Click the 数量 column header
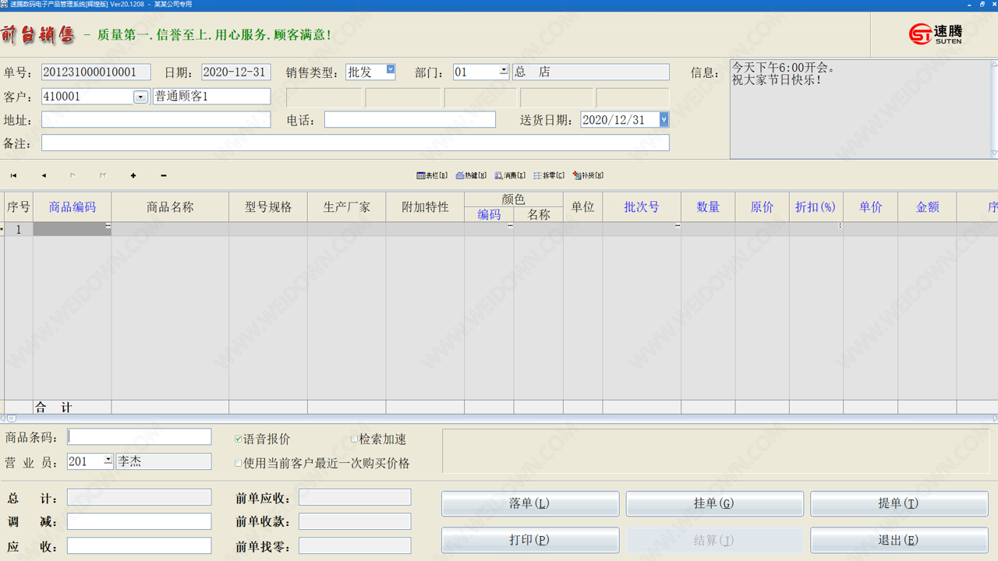This screenshot has width=998, height=561. point(708,207)
